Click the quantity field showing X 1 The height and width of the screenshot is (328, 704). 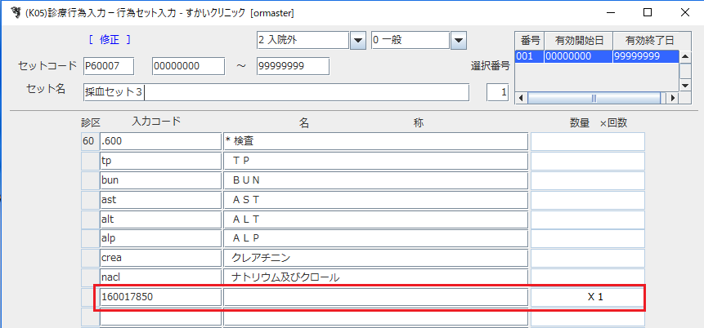[x=587, y=298]
